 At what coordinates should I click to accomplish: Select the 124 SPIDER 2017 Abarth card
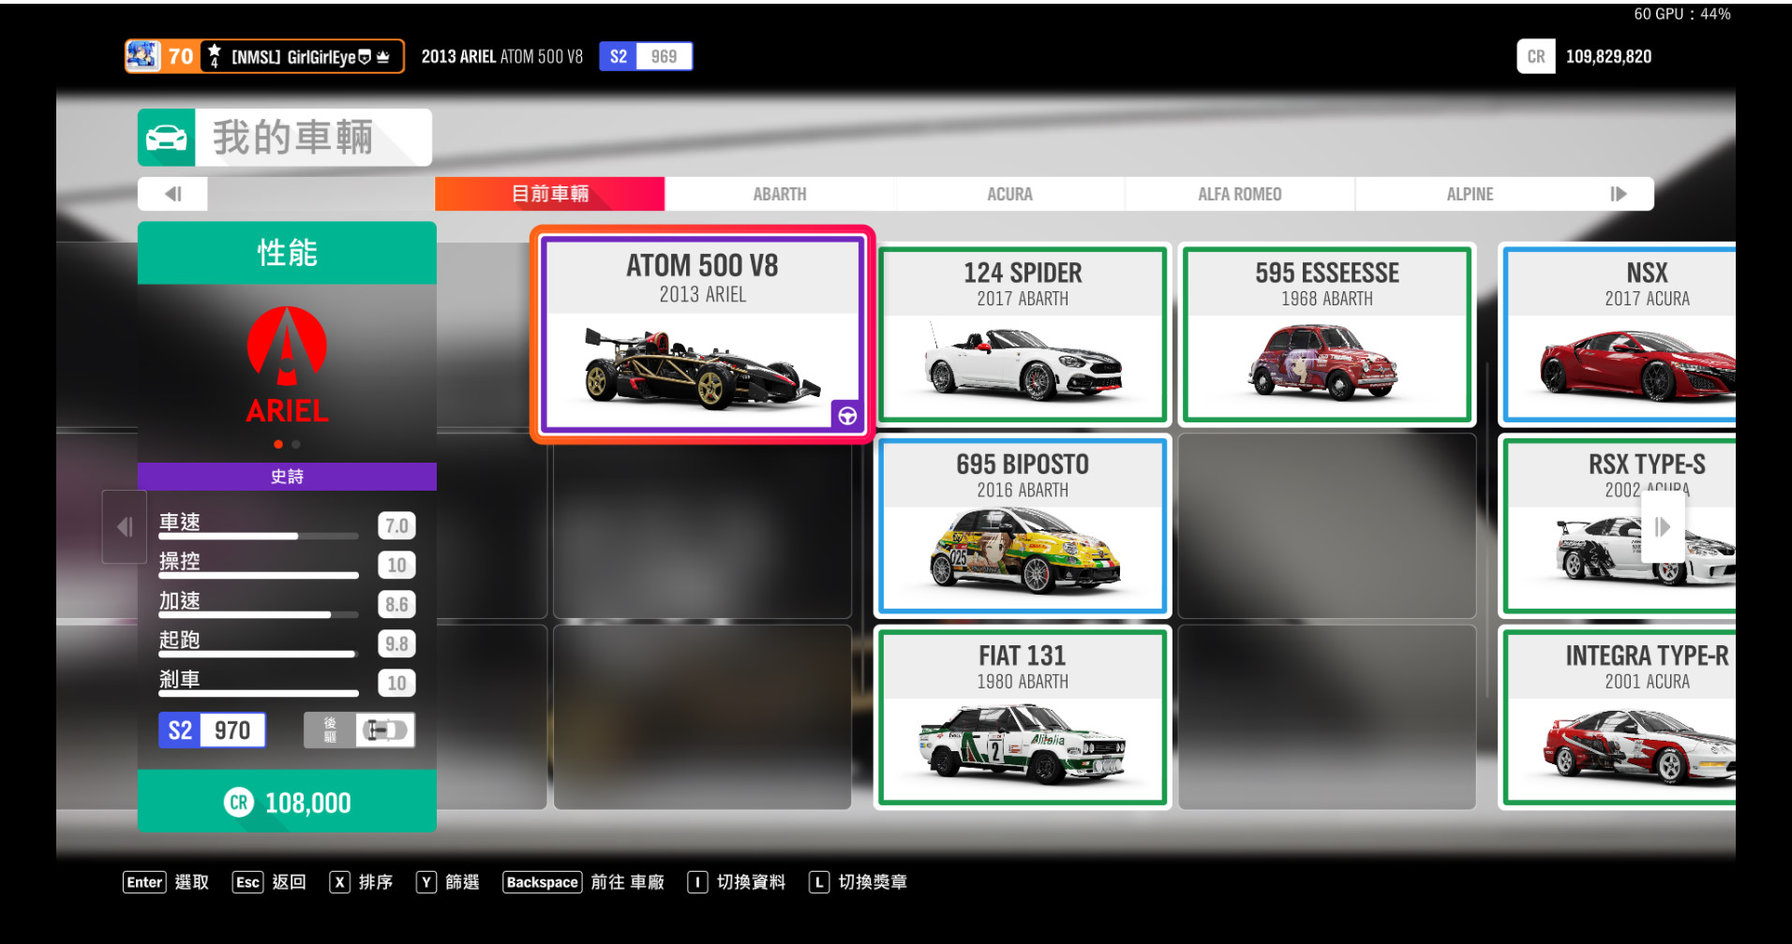click(1023, 335)
